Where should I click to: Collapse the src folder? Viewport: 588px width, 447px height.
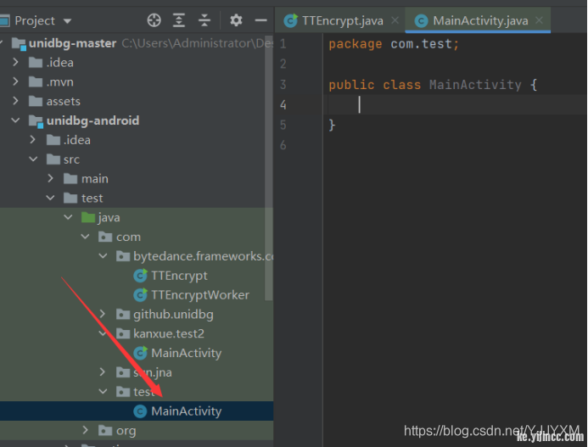point(33,159)
